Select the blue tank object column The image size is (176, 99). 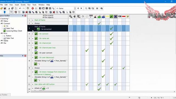click(103, 16)
